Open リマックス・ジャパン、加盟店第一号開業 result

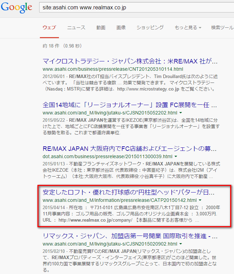[x=130, y=236]
